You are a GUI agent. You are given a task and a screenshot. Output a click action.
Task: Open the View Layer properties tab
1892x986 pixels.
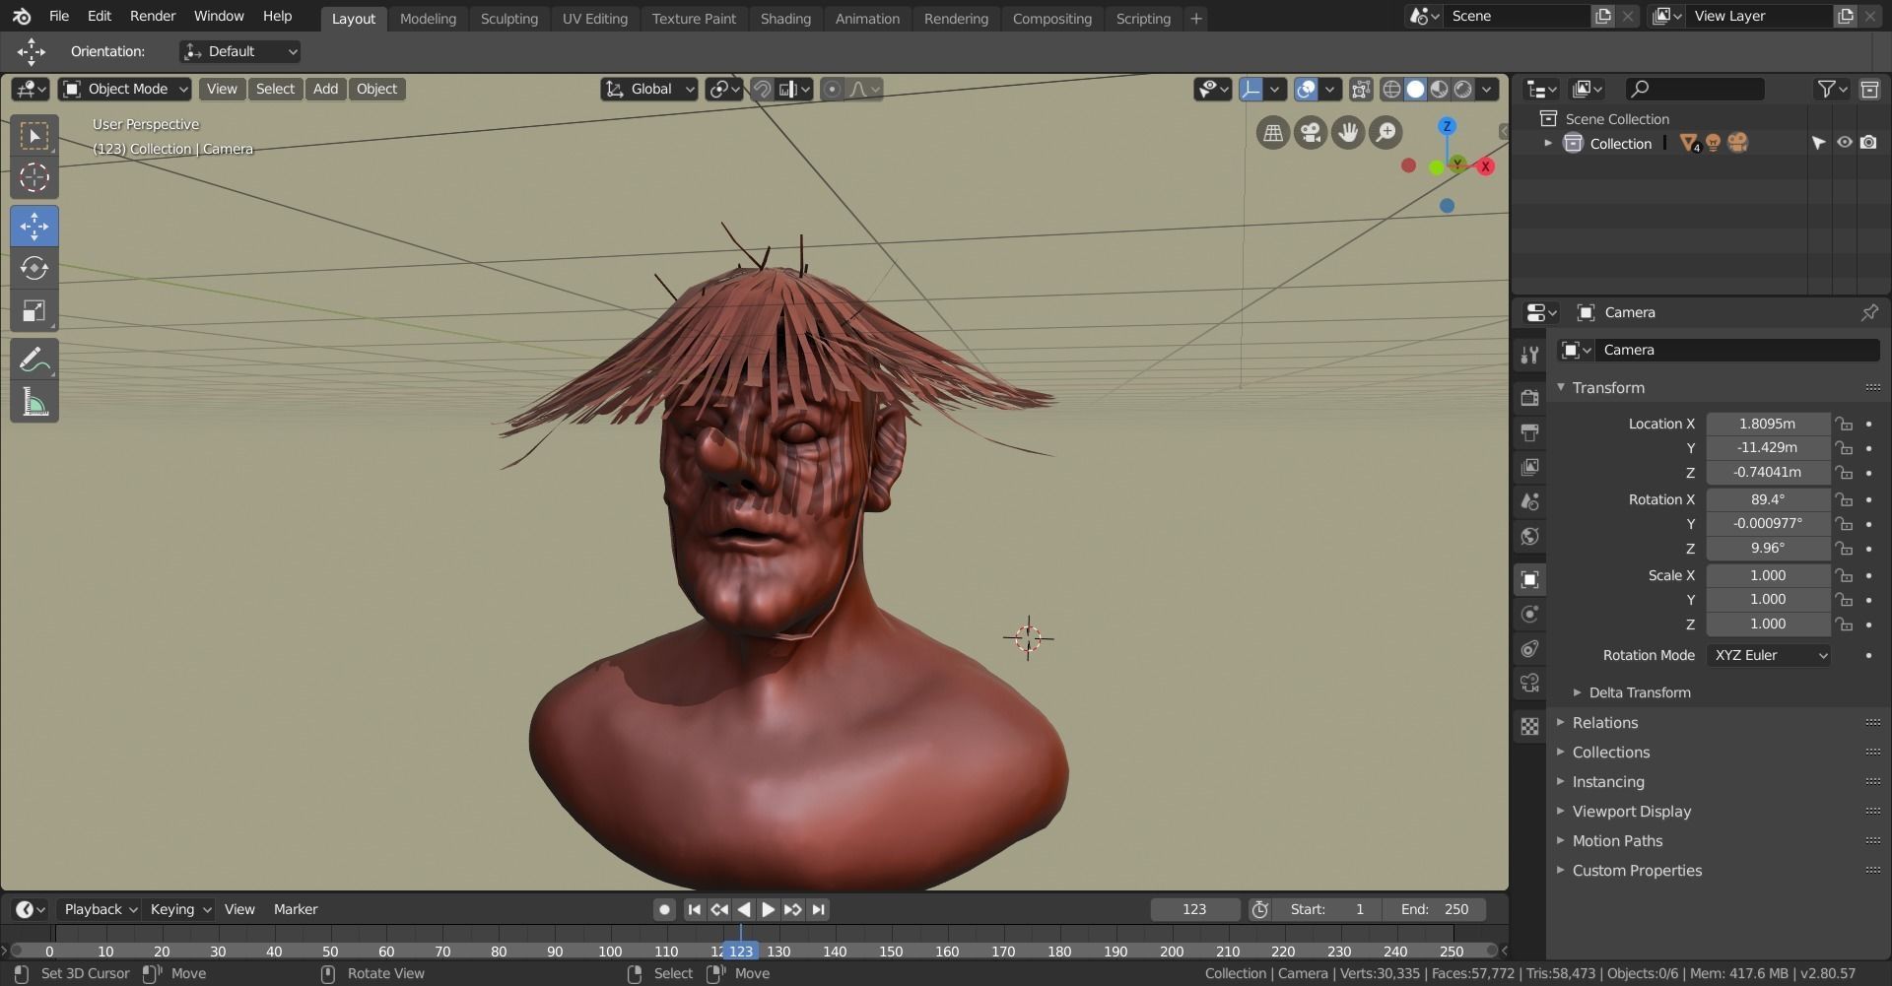coord(1529,467)
